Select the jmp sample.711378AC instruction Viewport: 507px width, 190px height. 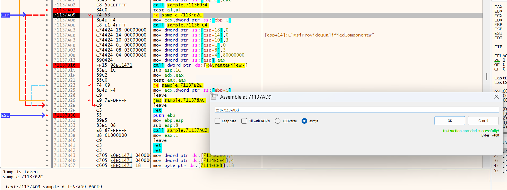[179, 100]
